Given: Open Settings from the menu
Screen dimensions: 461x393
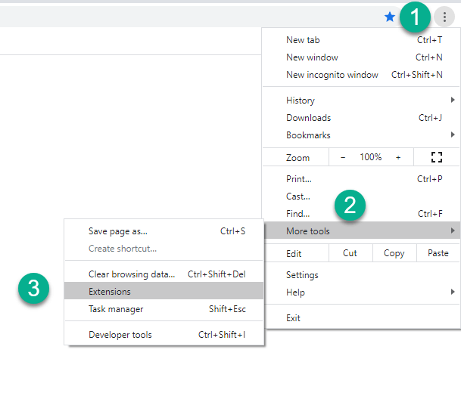Looking at the screenshot, I should (x=362, y=275).
